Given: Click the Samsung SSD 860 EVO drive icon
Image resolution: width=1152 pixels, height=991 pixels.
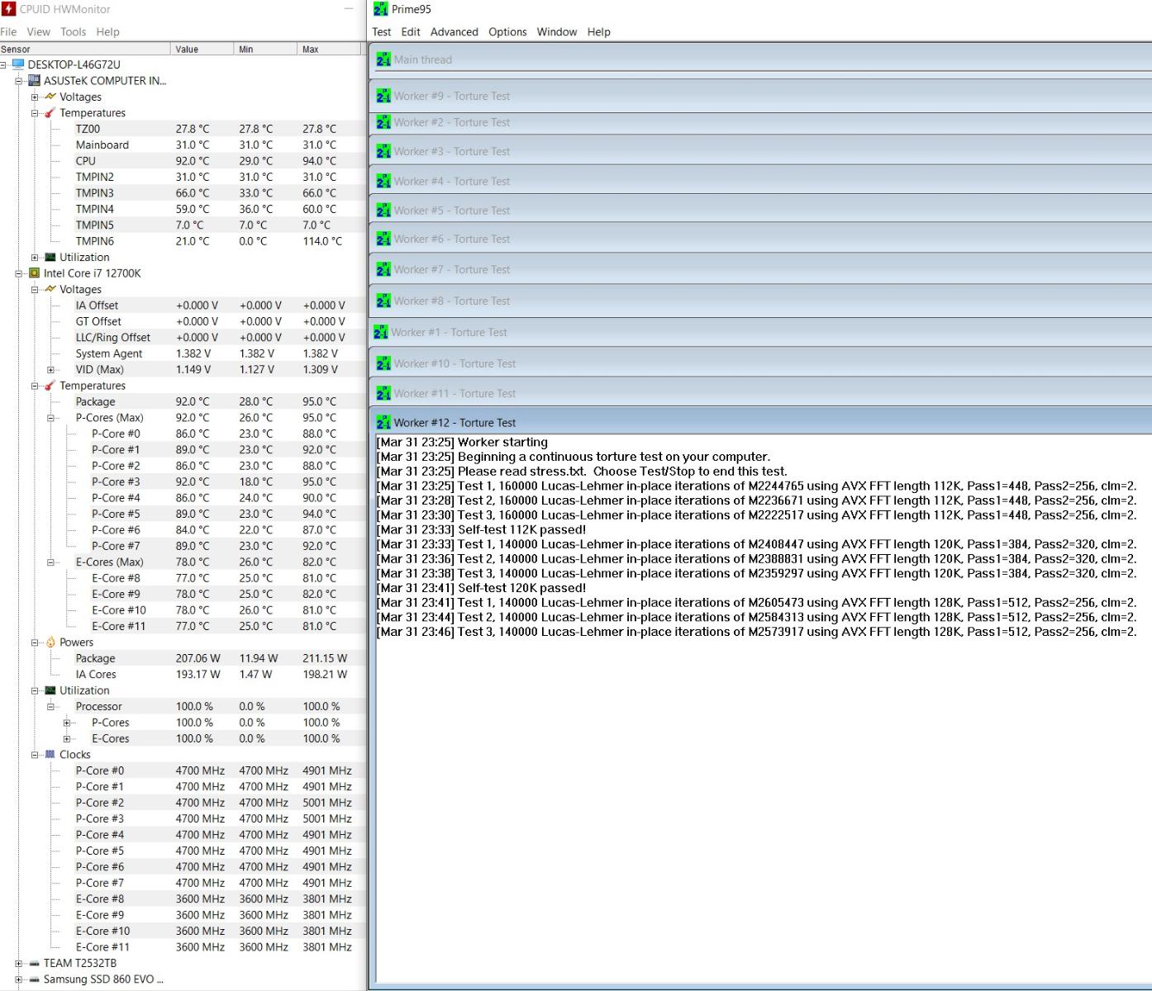Looking at the screenshot, I should coord(34,979).
